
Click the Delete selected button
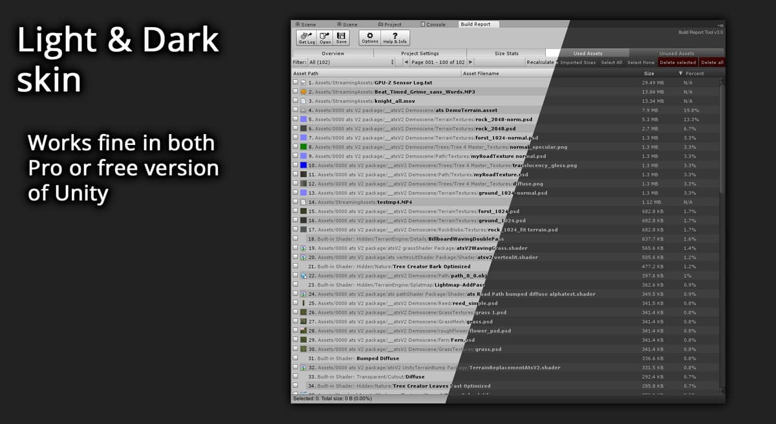pyautogui.click(x=678, y=62)
